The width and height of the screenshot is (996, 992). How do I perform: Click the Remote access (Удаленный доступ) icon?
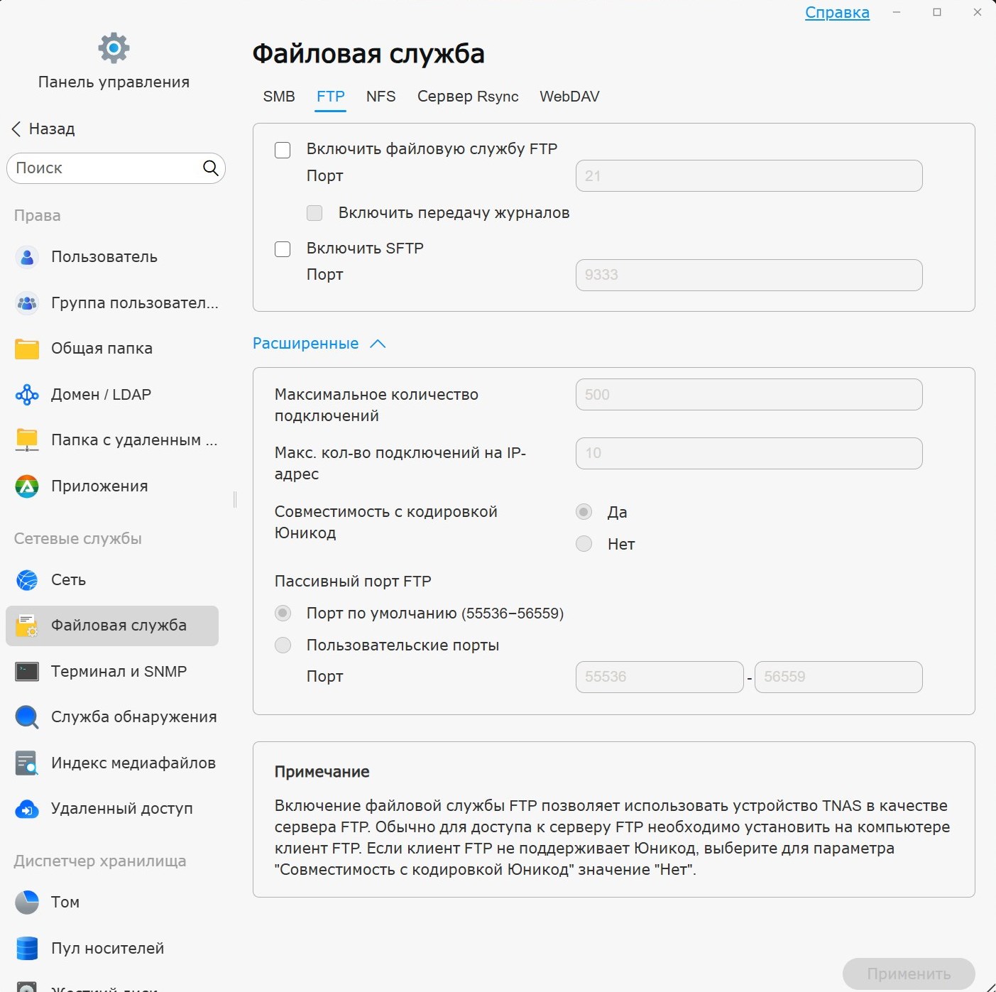(27, 809)
